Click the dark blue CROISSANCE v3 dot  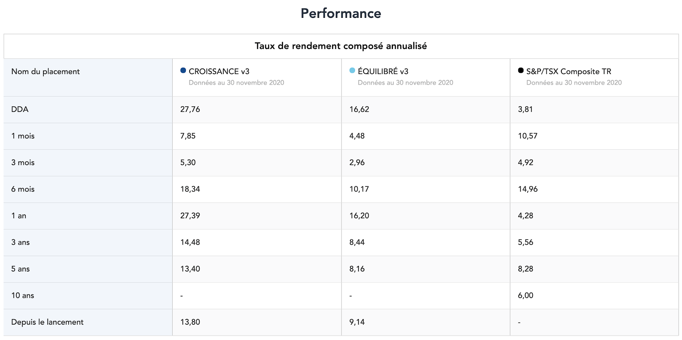click(183, 71)
